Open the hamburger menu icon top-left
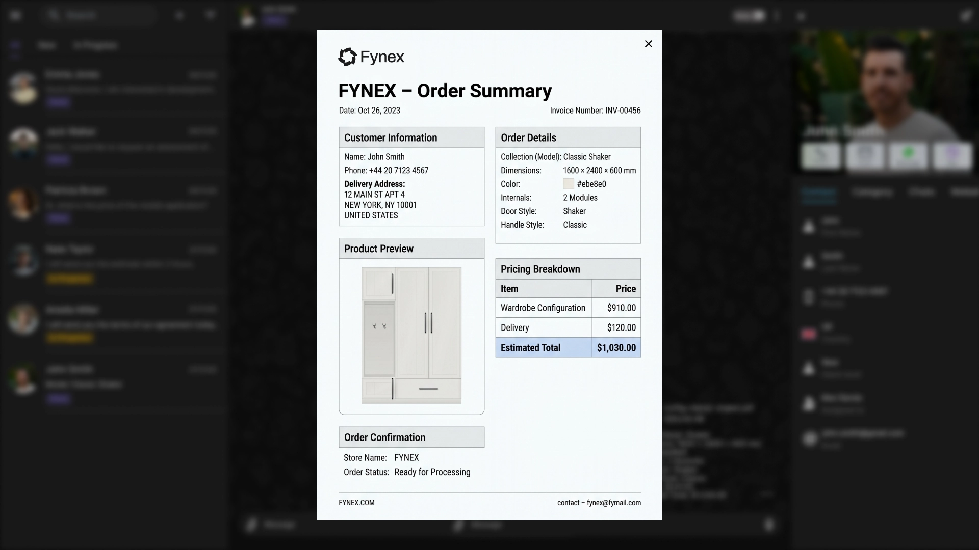Image resolution: width=979 pixels, height=550 pixels. pos(15,15)
